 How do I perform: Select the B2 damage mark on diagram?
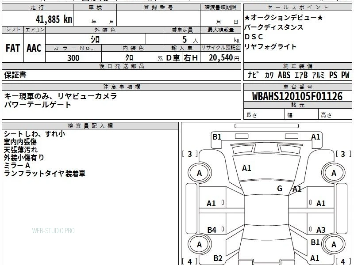click(218, 258)
